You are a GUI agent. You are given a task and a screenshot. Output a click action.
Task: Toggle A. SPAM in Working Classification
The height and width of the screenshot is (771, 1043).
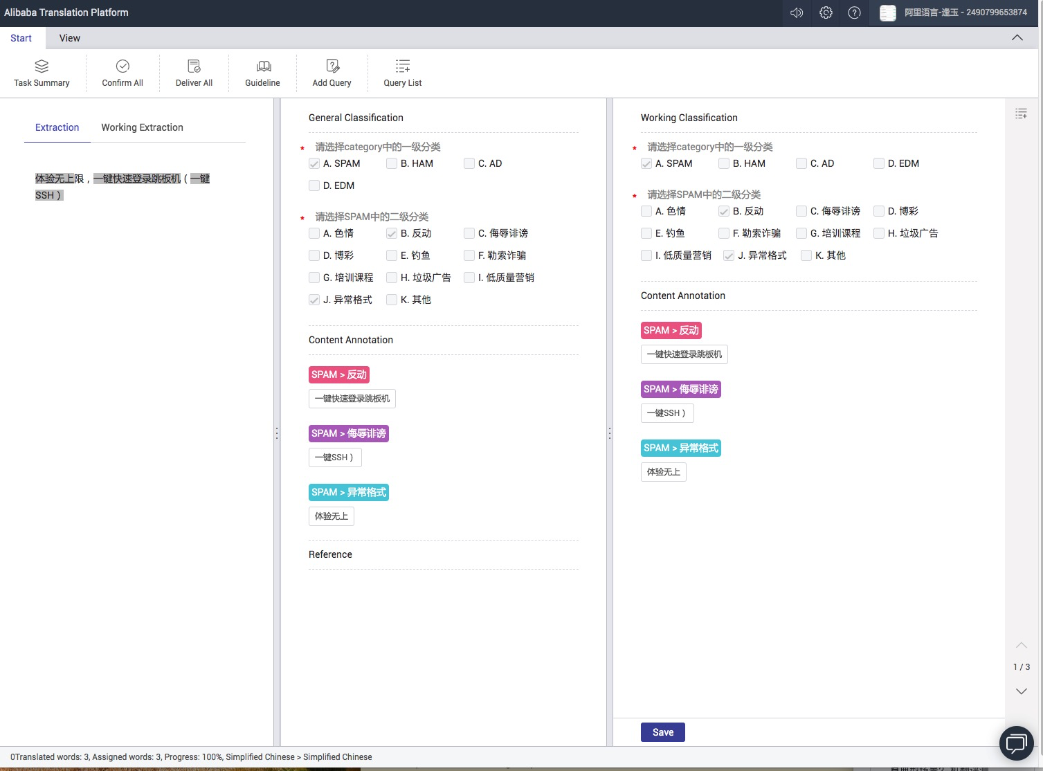[x=646, y=163]
